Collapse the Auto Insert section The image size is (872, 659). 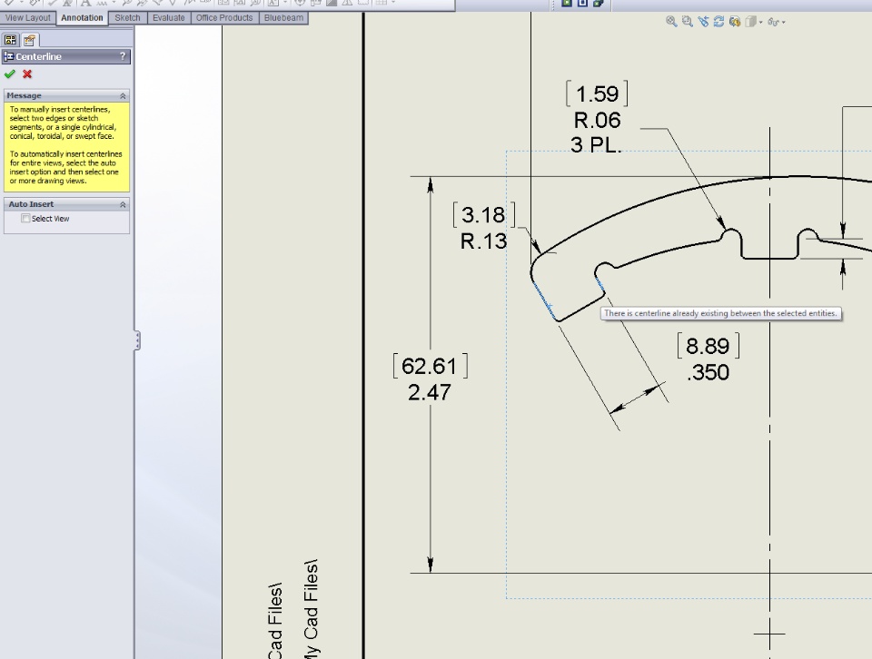pos(123,204)
